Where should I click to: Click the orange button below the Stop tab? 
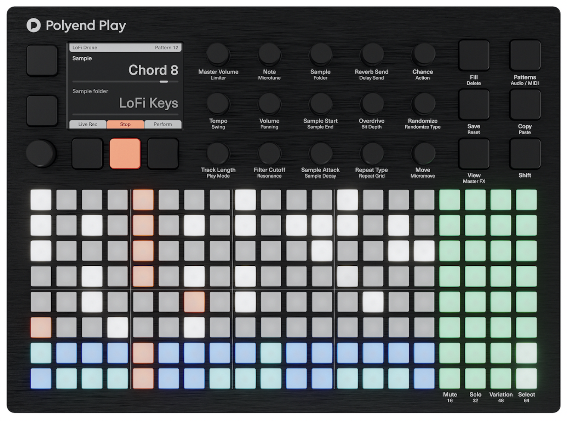click(x=125, y=154)
